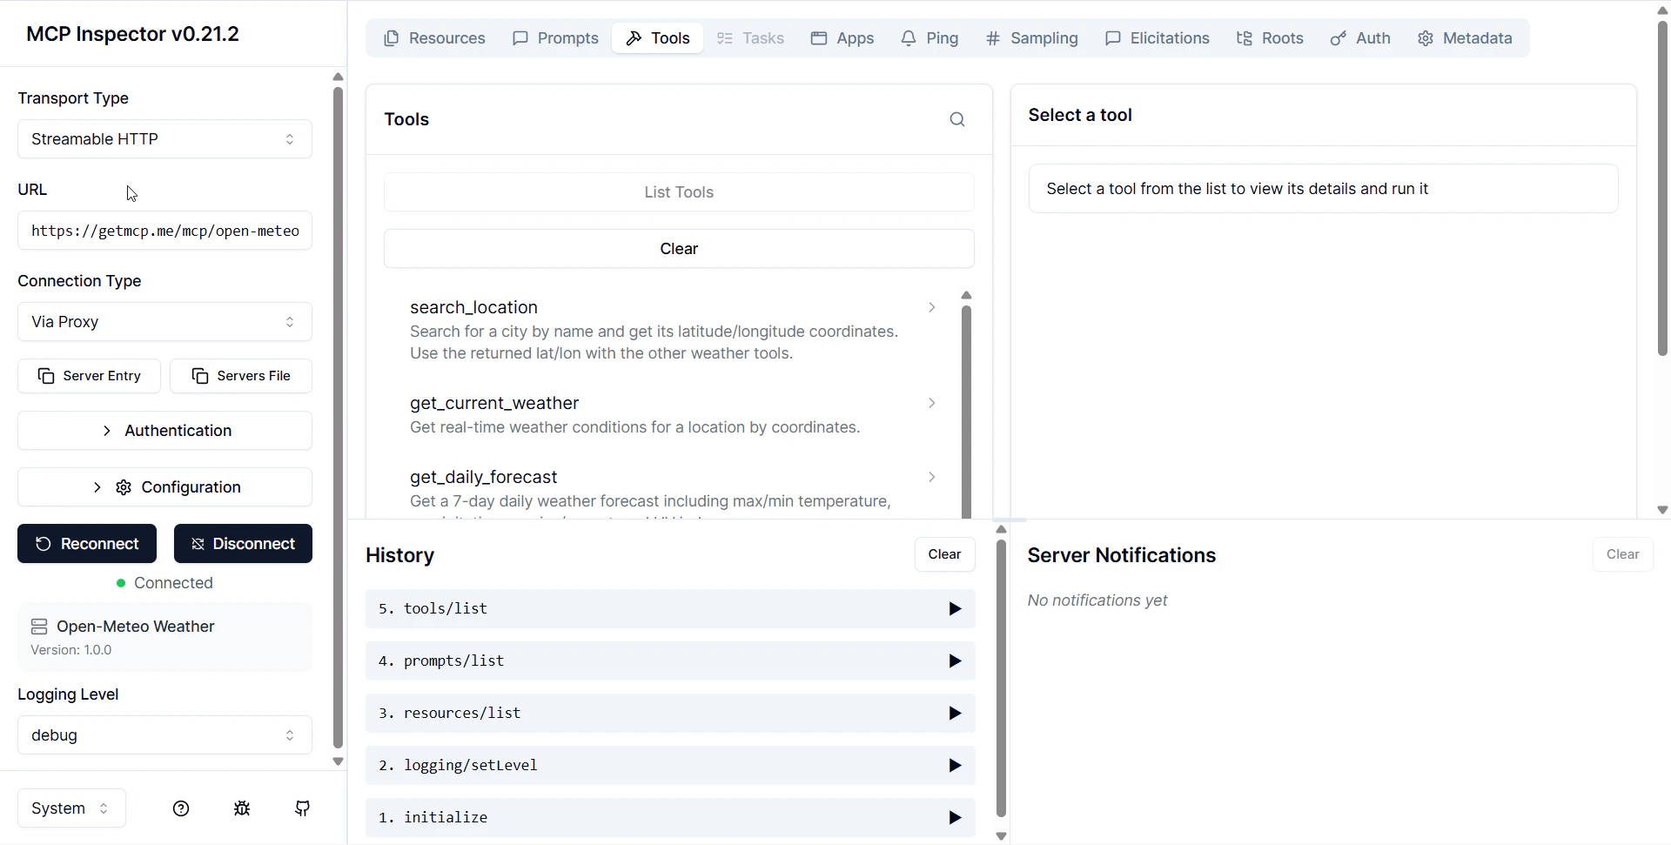
Task: Click the No notifications yet text
Action: point(1097,600)
